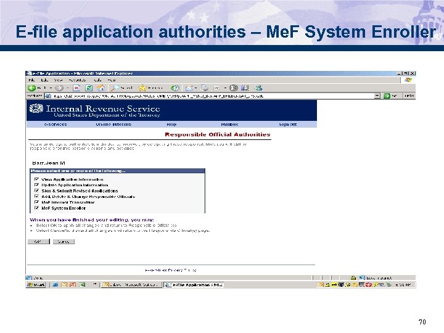
Task: Click the green Go button beside address bar
Action: coord(390,96)
